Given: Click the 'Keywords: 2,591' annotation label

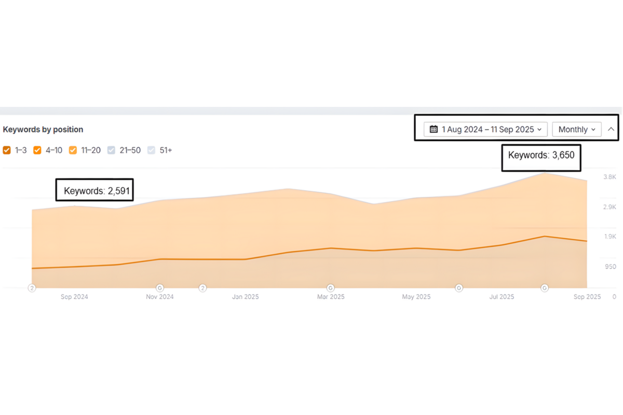Looking at the screenshot, I should pos(95,191).
